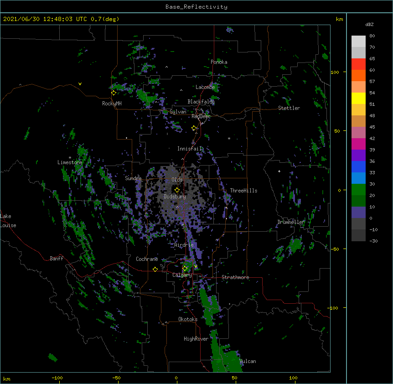
Task: Click the Base_Reflectivity title
Action: [196, 7]
